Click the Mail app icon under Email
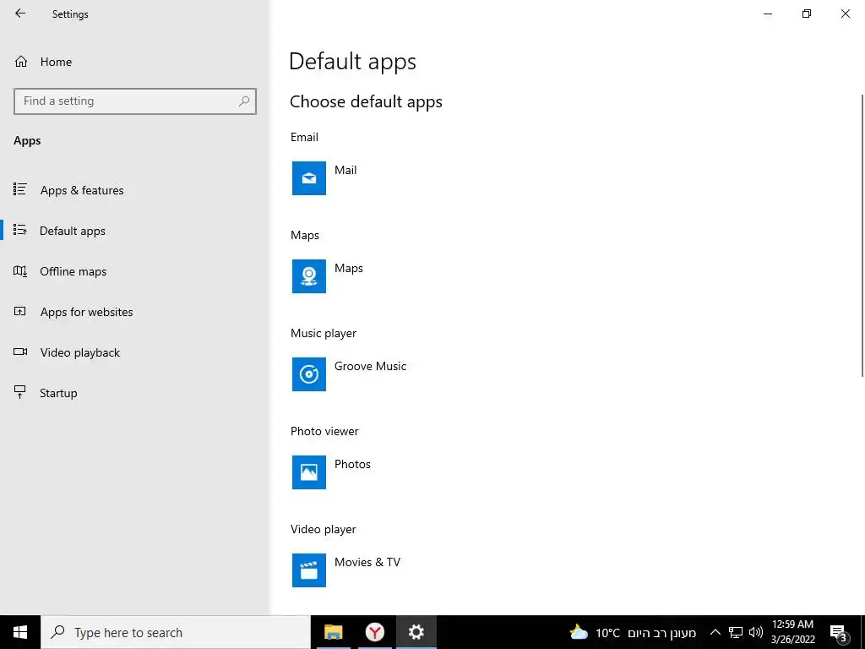The width and height of the screenshot is (865, 649). coord(309,178)
